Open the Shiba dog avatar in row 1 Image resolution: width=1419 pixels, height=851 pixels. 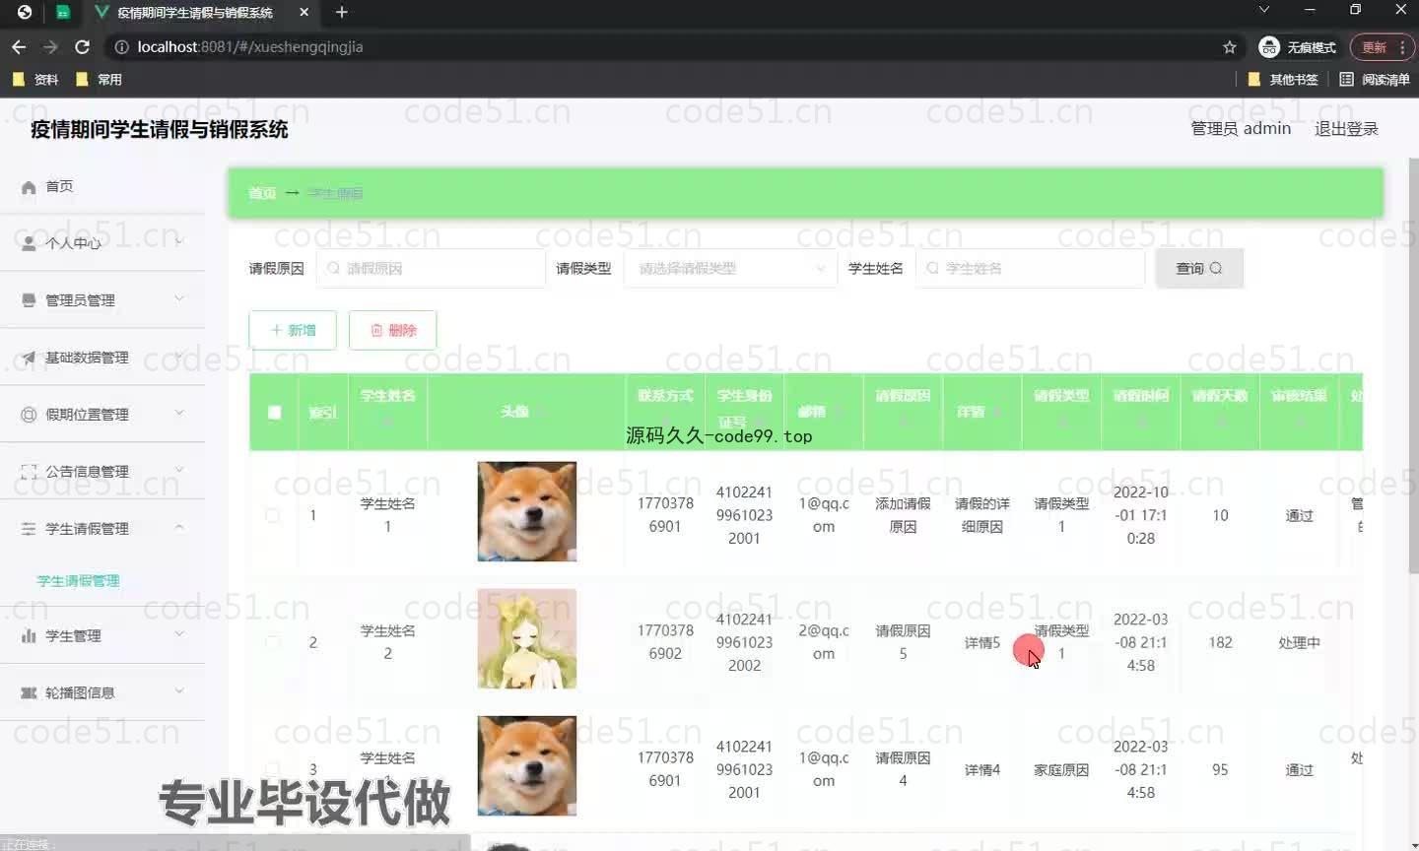click(x=527, y=511)
